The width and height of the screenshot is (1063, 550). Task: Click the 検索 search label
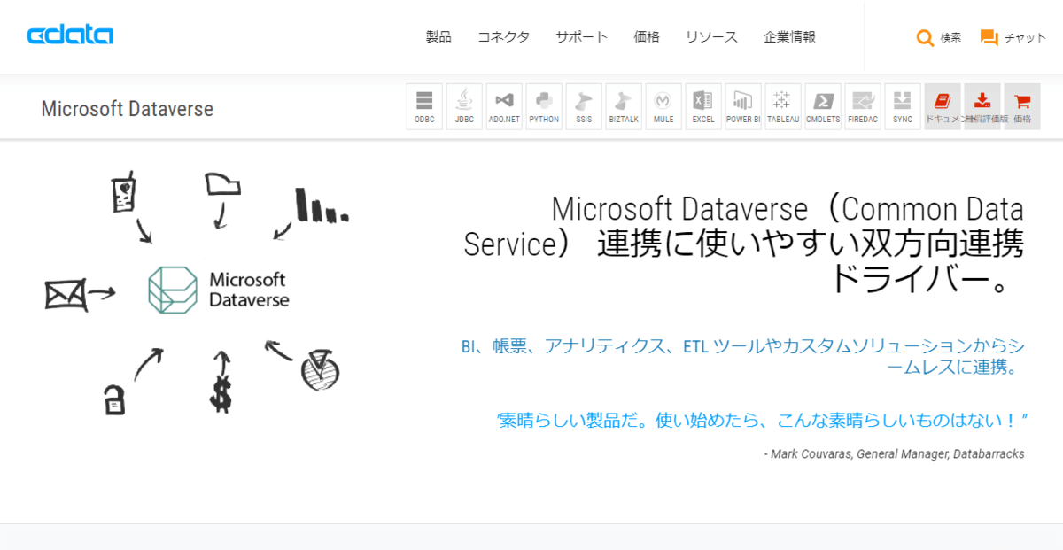950,37
